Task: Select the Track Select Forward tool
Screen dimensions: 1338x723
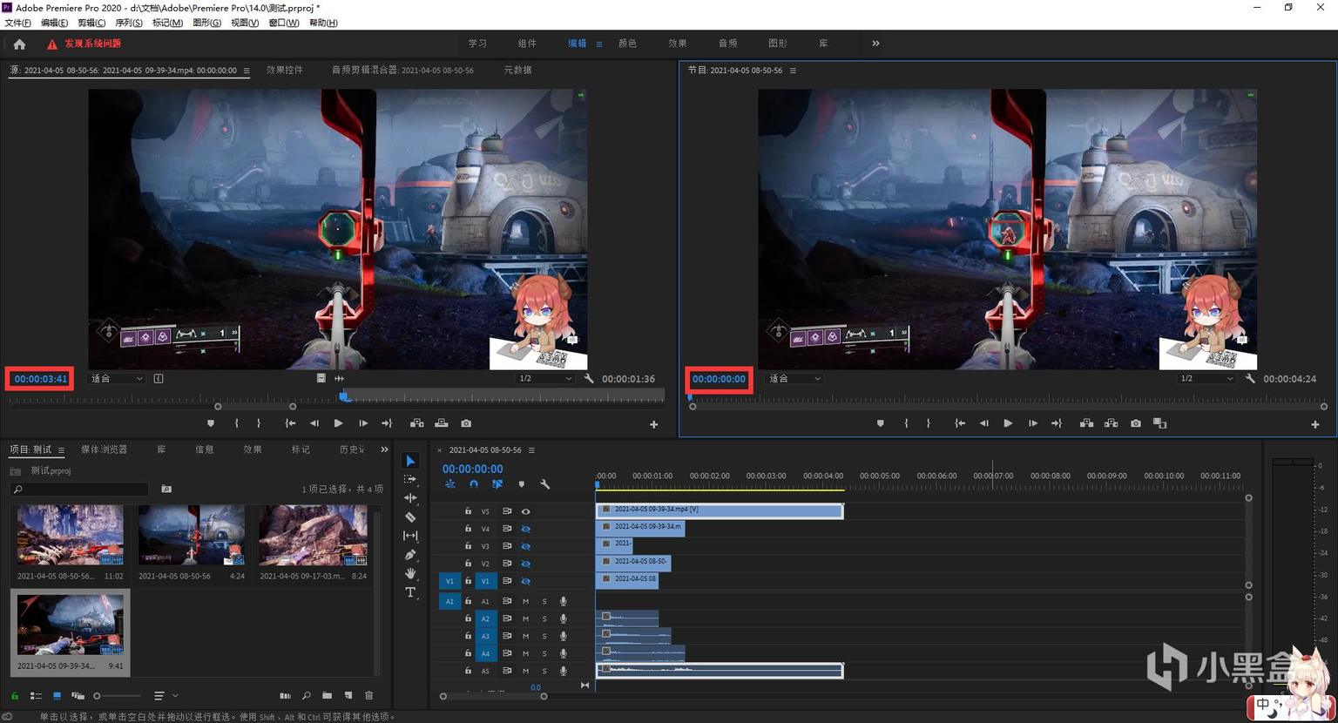Action: 410,479
